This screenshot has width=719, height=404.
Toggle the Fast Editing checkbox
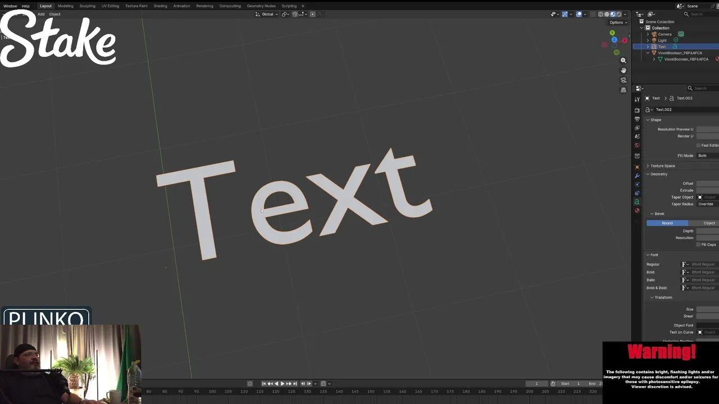pyautogui.click(x=698, y=145)
